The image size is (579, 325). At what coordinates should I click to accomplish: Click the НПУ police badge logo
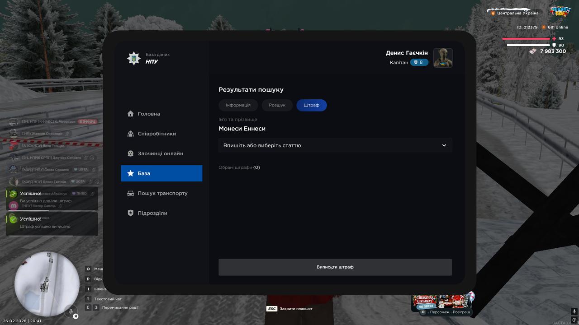pos(133,58)
